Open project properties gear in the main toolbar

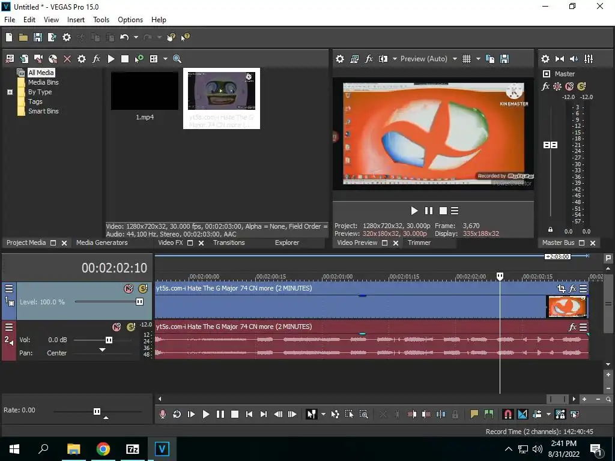click(67, 37)
